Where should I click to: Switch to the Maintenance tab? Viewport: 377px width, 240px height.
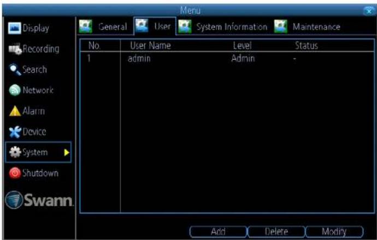coord(308,27)
